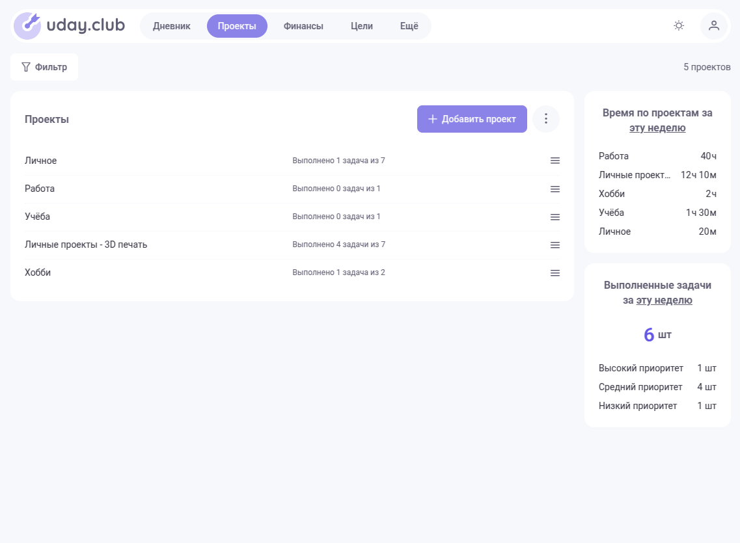The height and width of the screenshot is (543, 740).
Task: Toggle the light/dark theme sun icon
Action: (x=679, y=26)
